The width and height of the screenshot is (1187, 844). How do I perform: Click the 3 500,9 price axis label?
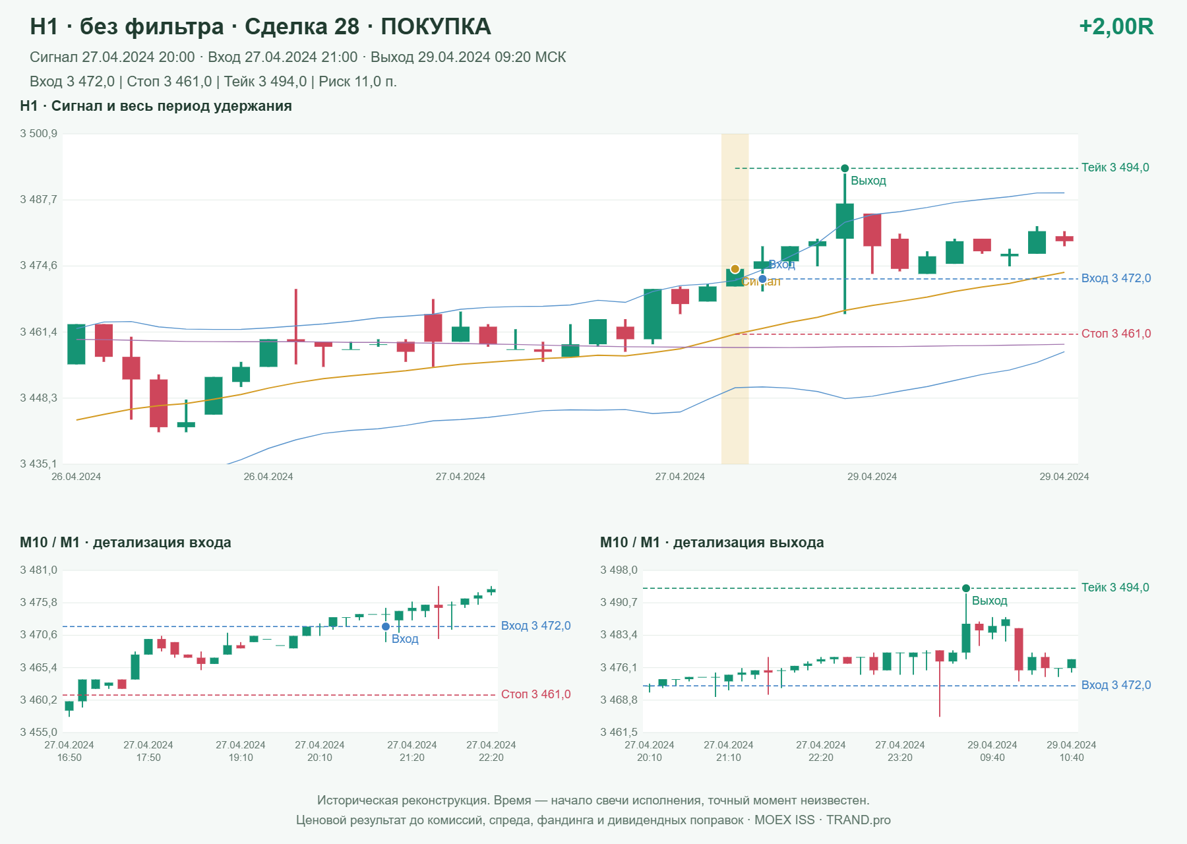click(38, 134)
